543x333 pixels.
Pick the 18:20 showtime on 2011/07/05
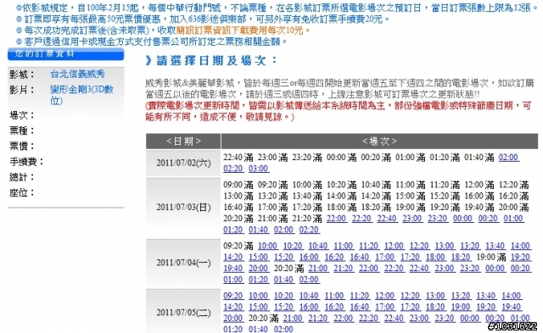coord(435,307)
